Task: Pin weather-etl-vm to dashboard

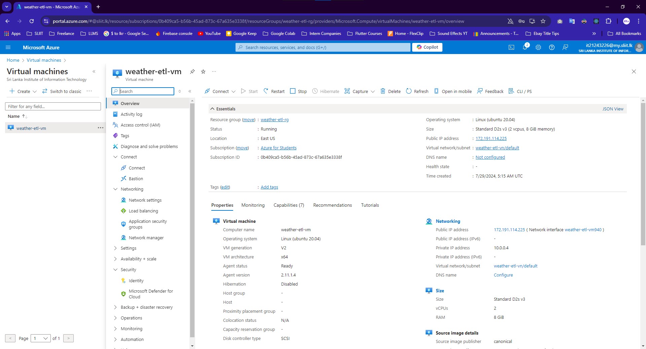Action: (x=192, y=71)
